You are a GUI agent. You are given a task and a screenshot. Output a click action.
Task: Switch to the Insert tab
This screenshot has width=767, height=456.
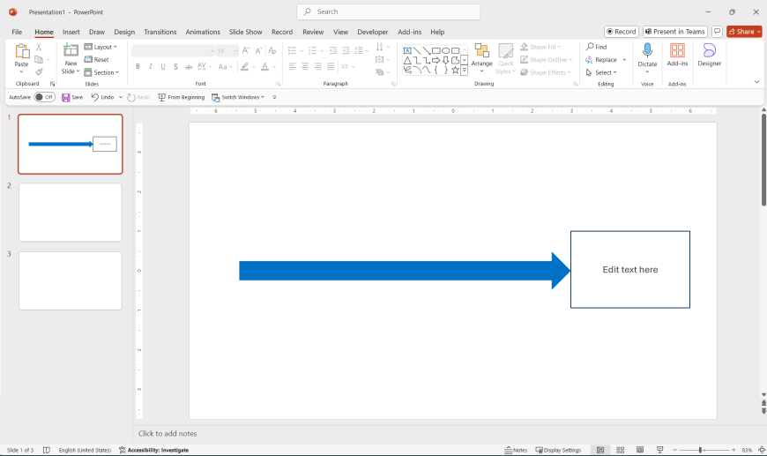pyautogui.click(x=71, y=32)
